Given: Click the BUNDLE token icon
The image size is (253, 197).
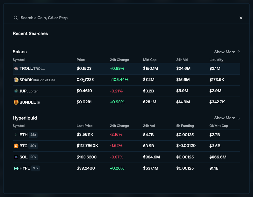Looking at the screenshot, I should pyautogui.click(x=16, y=102).
